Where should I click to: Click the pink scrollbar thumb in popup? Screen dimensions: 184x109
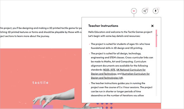coord(156,38)
